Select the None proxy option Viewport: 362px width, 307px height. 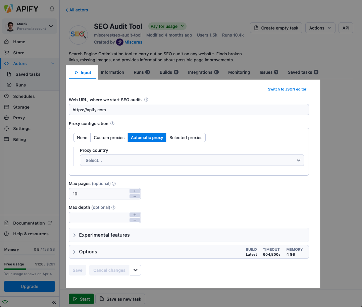(82, 137)
